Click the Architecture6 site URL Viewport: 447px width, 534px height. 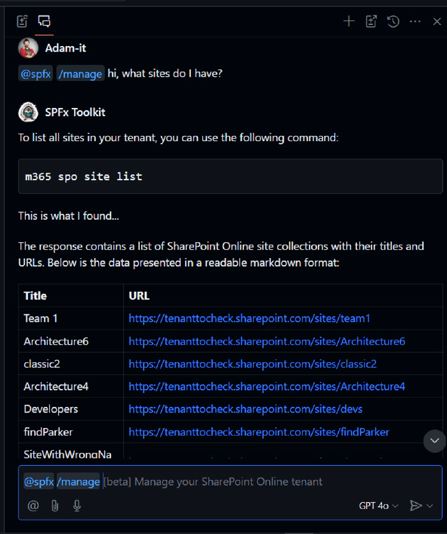click(267, 341)
